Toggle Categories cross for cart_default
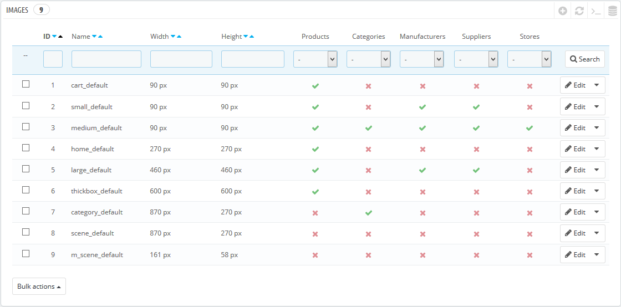 pos(368,86)
